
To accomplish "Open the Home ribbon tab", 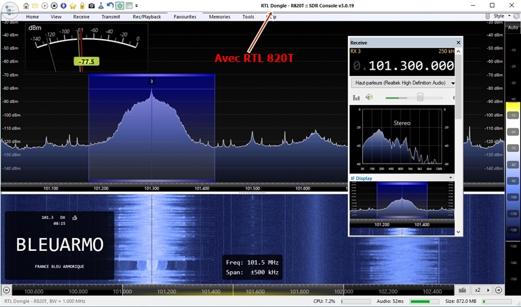I will (x=32, y=17).
